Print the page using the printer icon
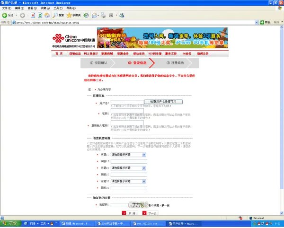The height and width of the screenshot is (228, 284). [x=103, y=16]
